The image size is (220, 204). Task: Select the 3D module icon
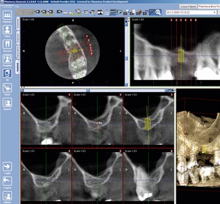pos(8,73)
